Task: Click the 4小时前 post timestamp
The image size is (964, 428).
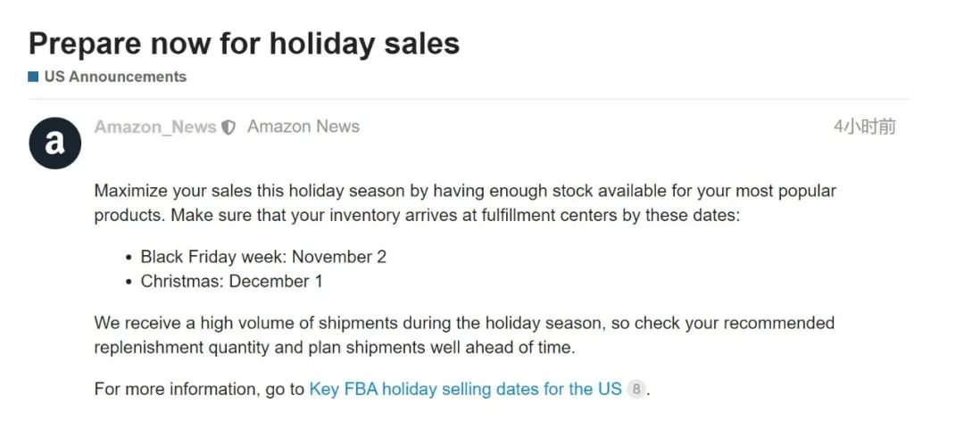Action: (864, 128)
